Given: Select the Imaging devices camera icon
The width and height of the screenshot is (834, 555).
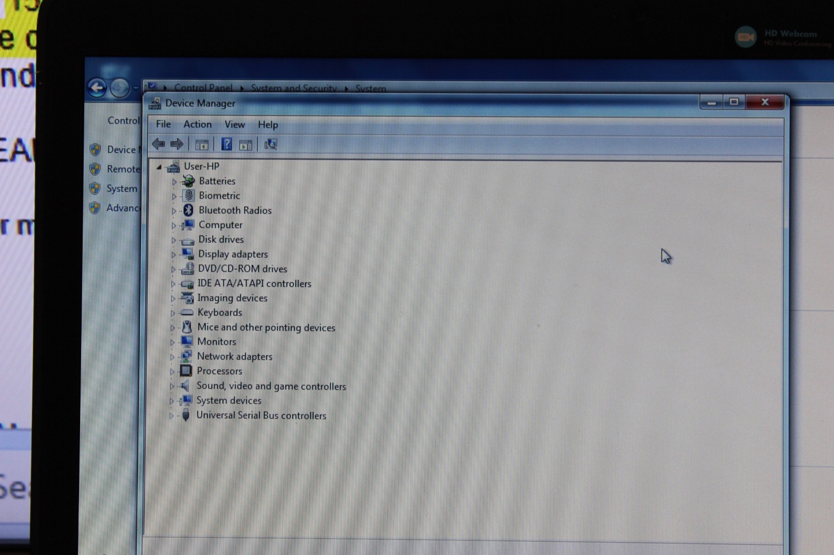Looking at the screenshot, I should point(187,298).
